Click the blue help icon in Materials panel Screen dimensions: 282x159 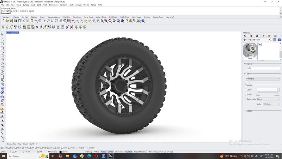point(279,40)
